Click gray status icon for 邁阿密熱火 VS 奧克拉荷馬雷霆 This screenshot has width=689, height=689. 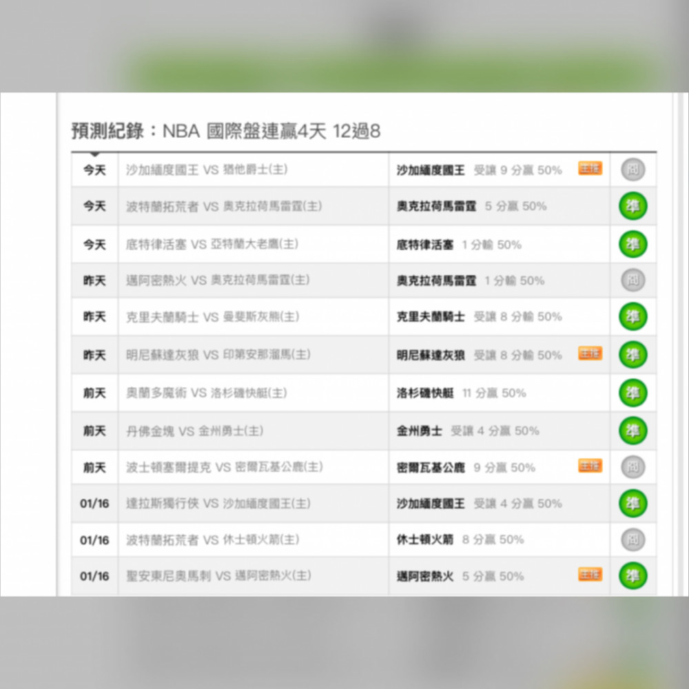(x=633, y=280)
